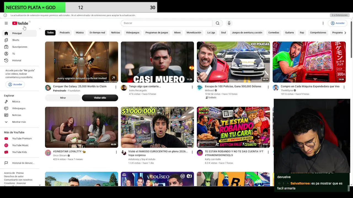This screenshot has height=198, width=353.
Task: Select the Videojuegos filter chip
Action: tap(133, 33)
